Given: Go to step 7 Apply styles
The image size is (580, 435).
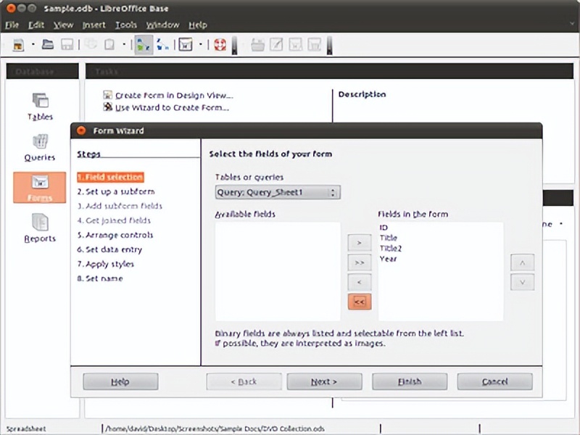Looking at the screenshot, I should 105,264.
